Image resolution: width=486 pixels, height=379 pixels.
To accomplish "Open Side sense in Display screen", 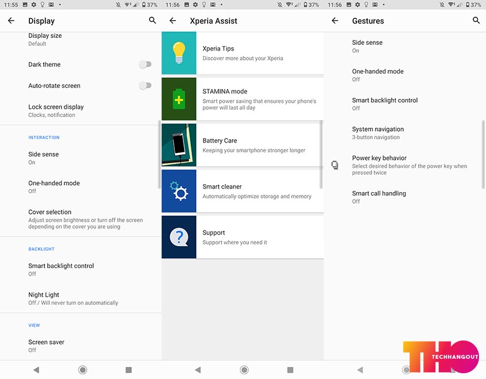I will 81,158.
